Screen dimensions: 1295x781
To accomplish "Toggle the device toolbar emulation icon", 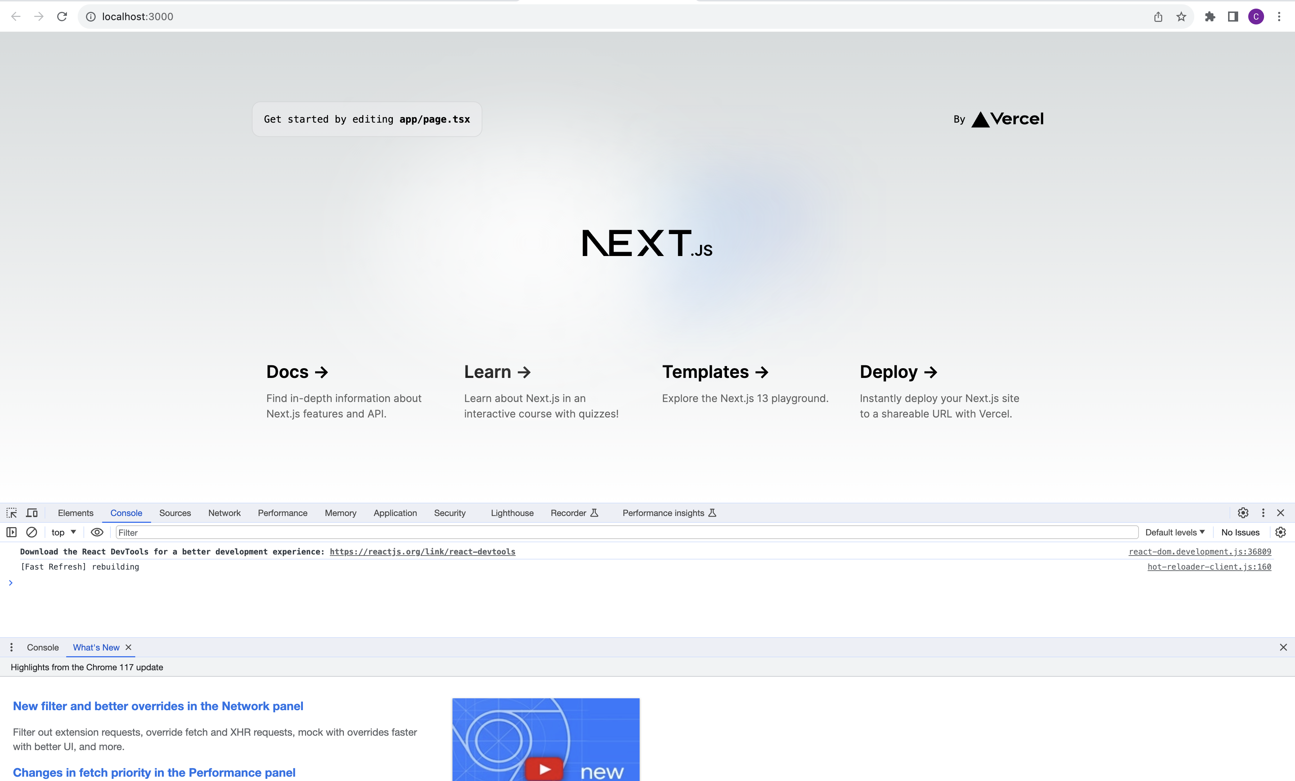I will [32, 513].
